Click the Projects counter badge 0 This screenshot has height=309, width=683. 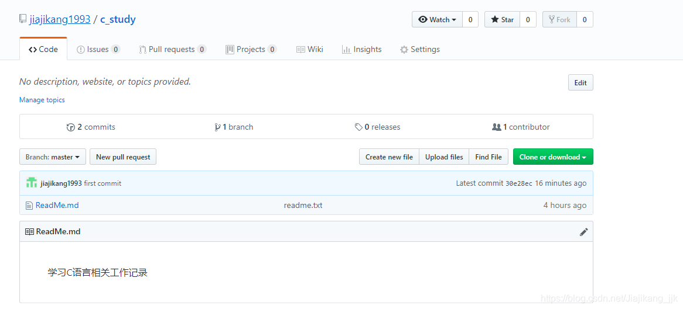point(272,50)
